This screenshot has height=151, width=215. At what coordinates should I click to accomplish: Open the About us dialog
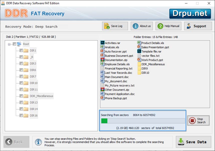tap(142, 26)
